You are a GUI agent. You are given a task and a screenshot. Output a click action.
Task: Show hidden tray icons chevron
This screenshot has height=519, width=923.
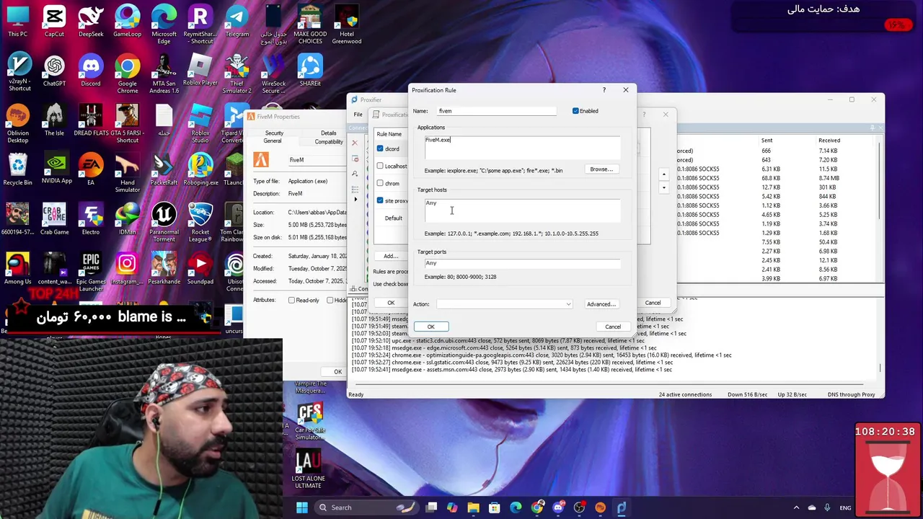coord(796,507)
